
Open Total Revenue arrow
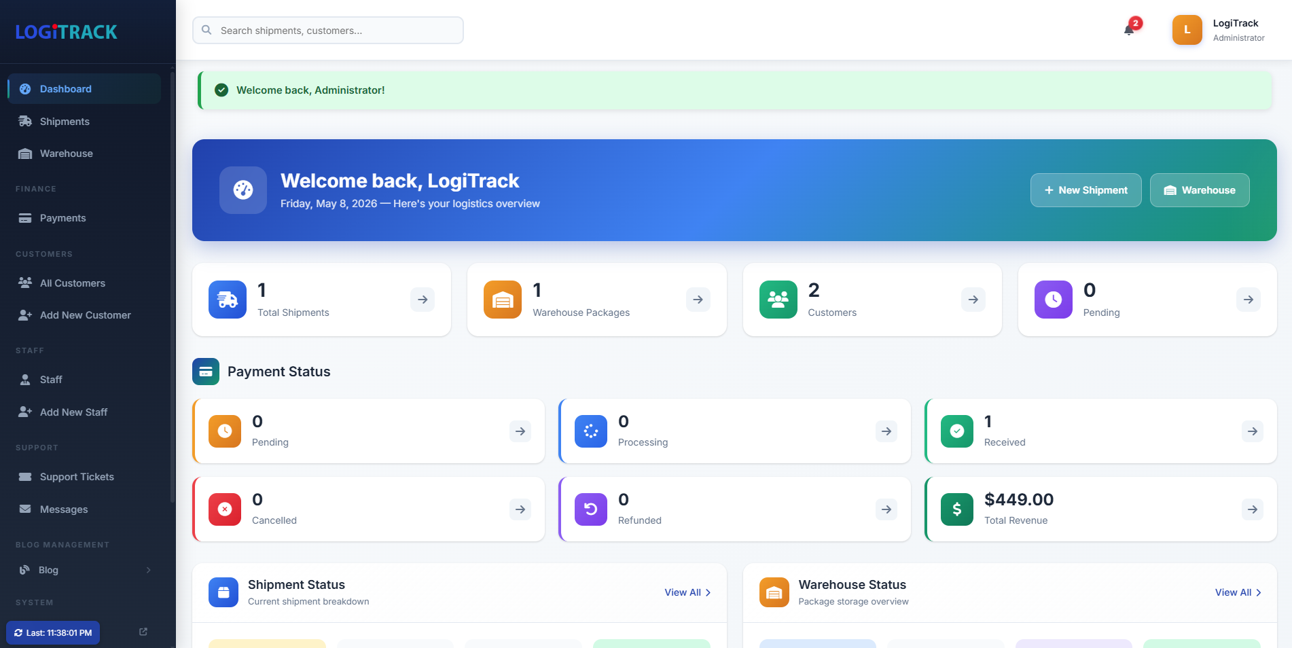click(1253, 509)
